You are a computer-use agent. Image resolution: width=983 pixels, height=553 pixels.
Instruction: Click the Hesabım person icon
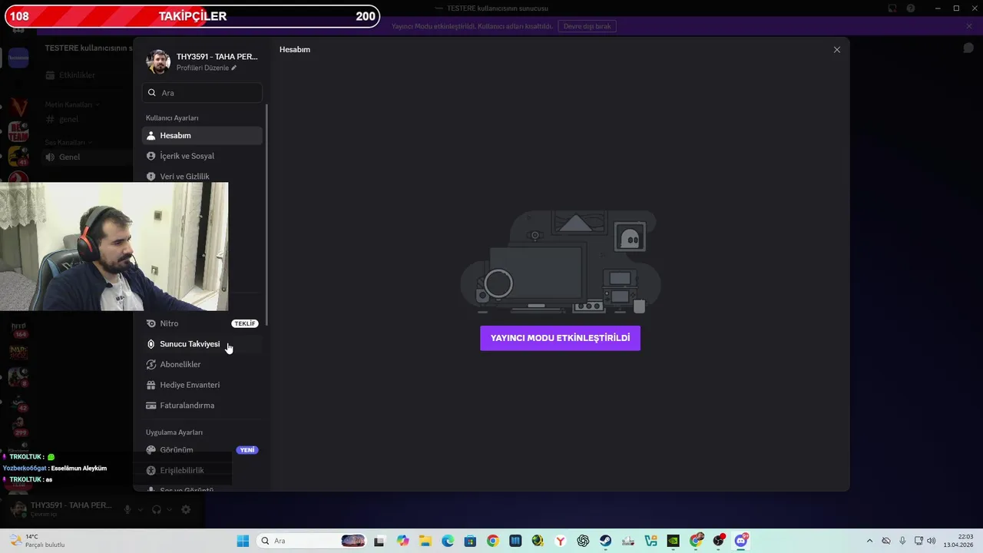(x=151, y=135)
